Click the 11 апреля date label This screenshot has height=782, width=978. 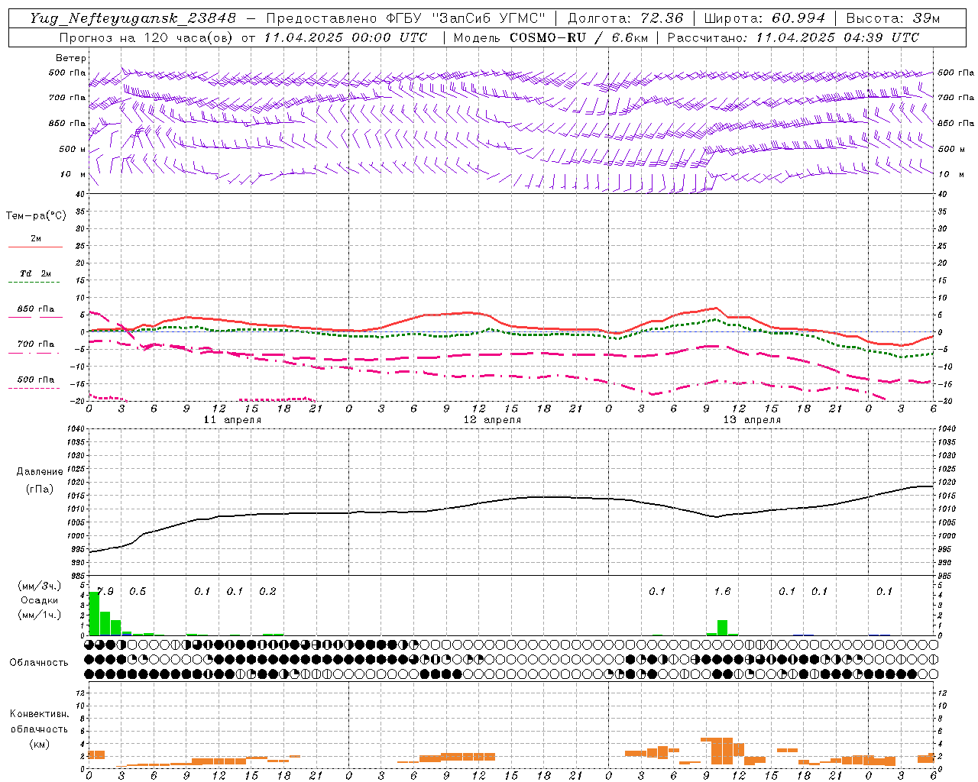(232, 420)
